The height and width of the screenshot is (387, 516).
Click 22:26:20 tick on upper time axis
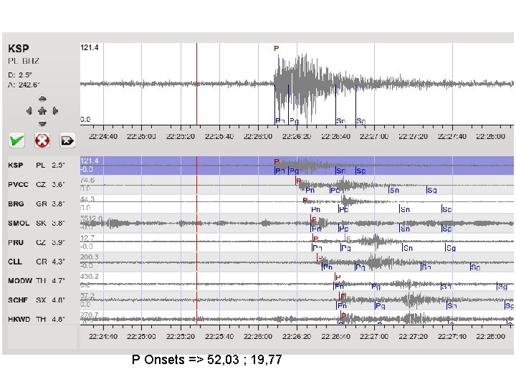(x=297, y=136)
